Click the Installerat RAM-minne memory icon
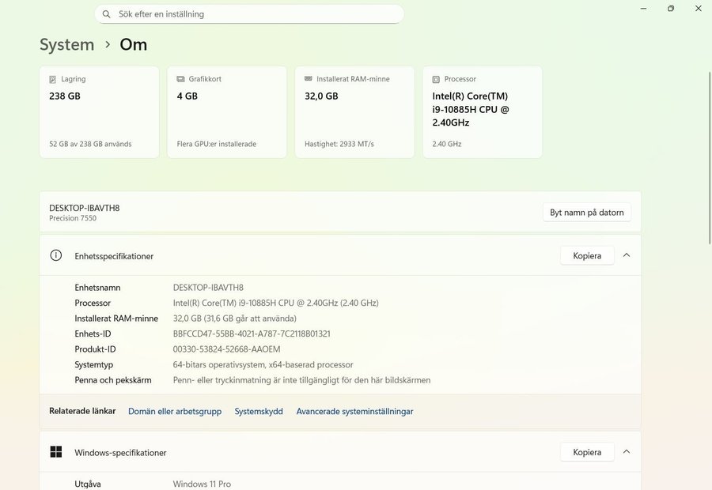712x490 pixels. click(x=309, y=79)
